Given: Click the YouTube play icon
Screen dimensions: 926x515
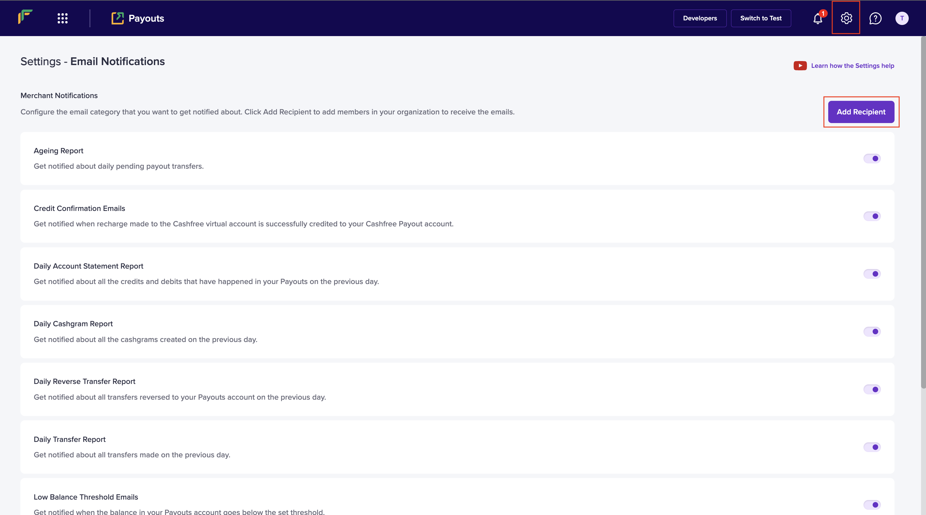Looking at the screenshot, I should pyautogui.click(x=800, y=66).
